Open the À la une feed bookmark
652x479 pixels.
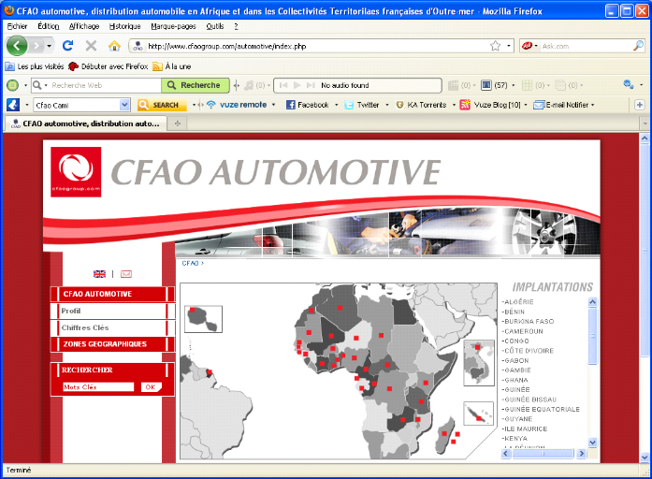172,66
